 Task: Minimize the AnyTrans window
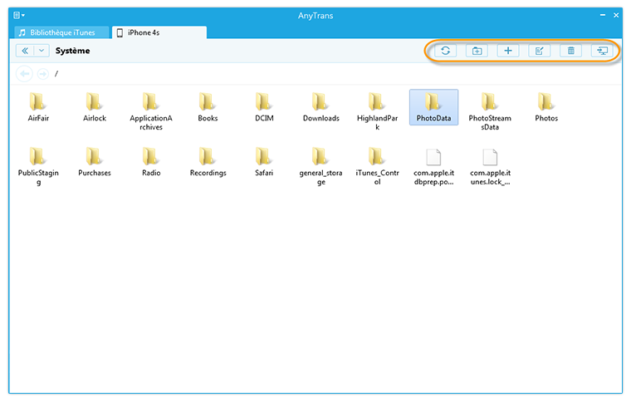click(x=603, y=15)
